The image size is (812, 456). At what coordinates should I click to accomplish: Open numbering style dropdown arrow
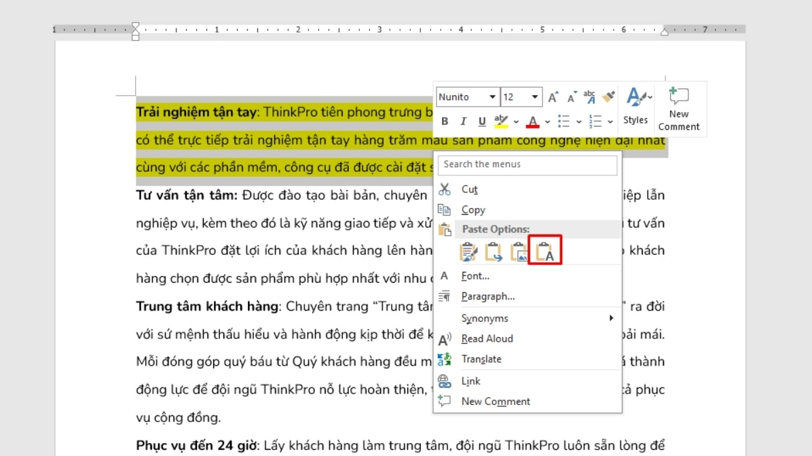[610, 122]
